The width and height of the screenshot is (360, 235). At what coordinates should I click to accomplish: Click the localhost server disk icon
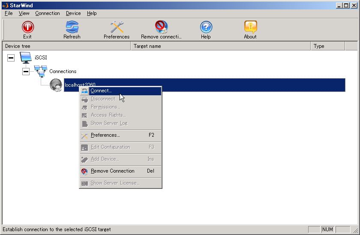pyautogui.click(x=56, y=85)
